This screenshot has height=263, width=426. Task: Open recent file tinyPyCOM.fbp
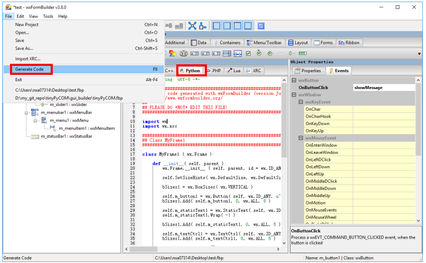tap(84, 98)
